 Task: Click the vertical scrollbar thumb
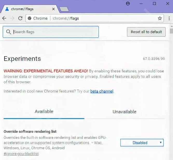click(x=171, y=31)
